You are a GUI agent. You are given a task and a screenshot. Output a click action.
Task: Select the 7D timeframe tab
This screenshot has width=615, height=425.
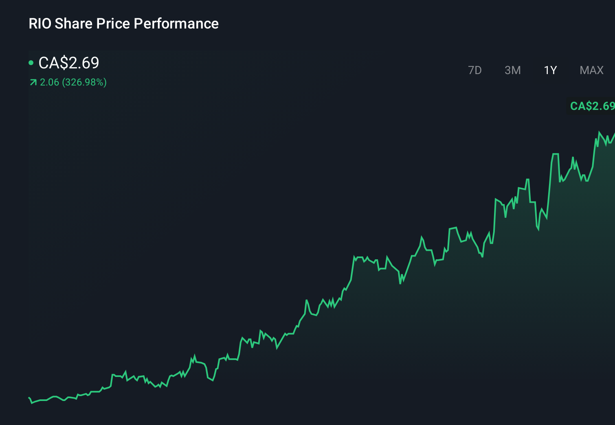coord(475,70)
